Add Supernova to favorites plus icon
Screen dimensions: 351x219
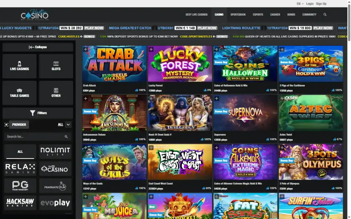217,99
